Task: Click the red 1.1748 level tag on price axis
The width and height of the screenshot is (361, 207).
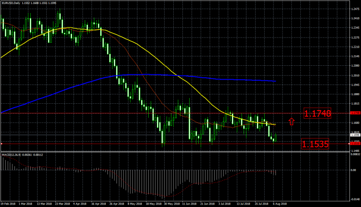Action: (355, 113)
